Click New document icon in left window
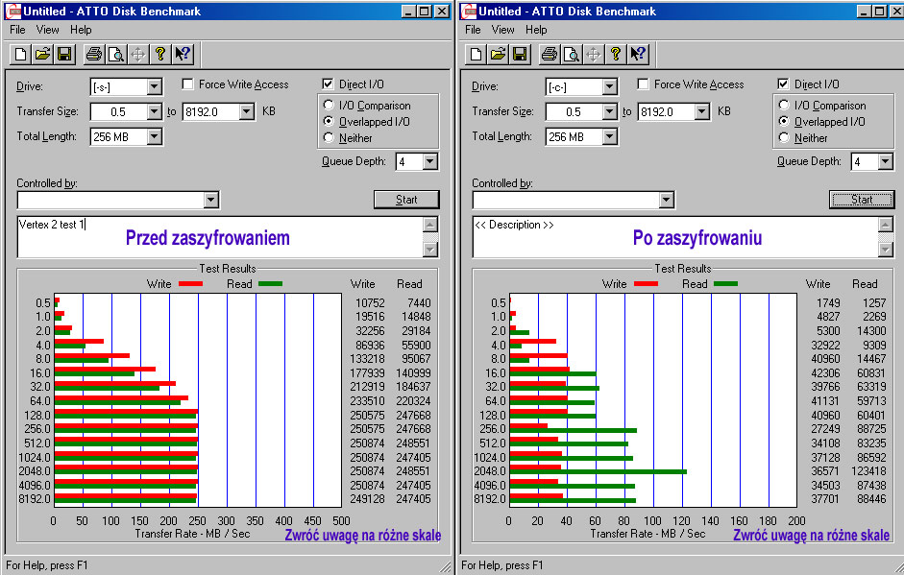904x575 pixels. click(21, 54)
